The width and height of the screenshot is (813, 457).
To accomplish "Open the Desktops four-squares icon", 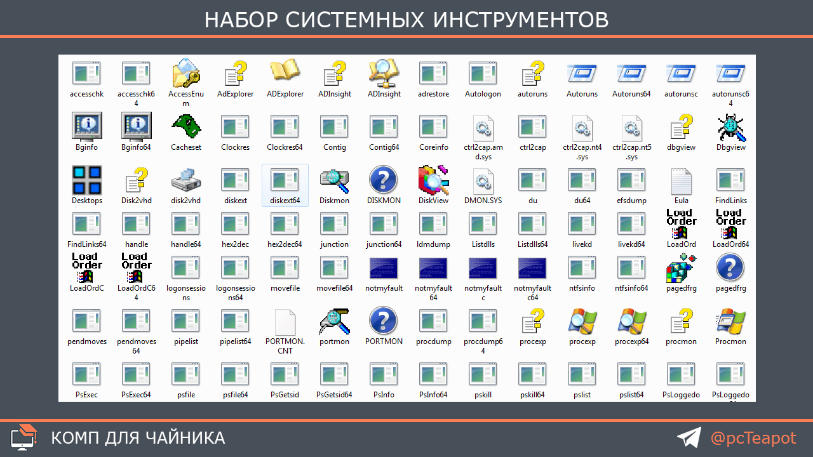I will tap(87, 180).
